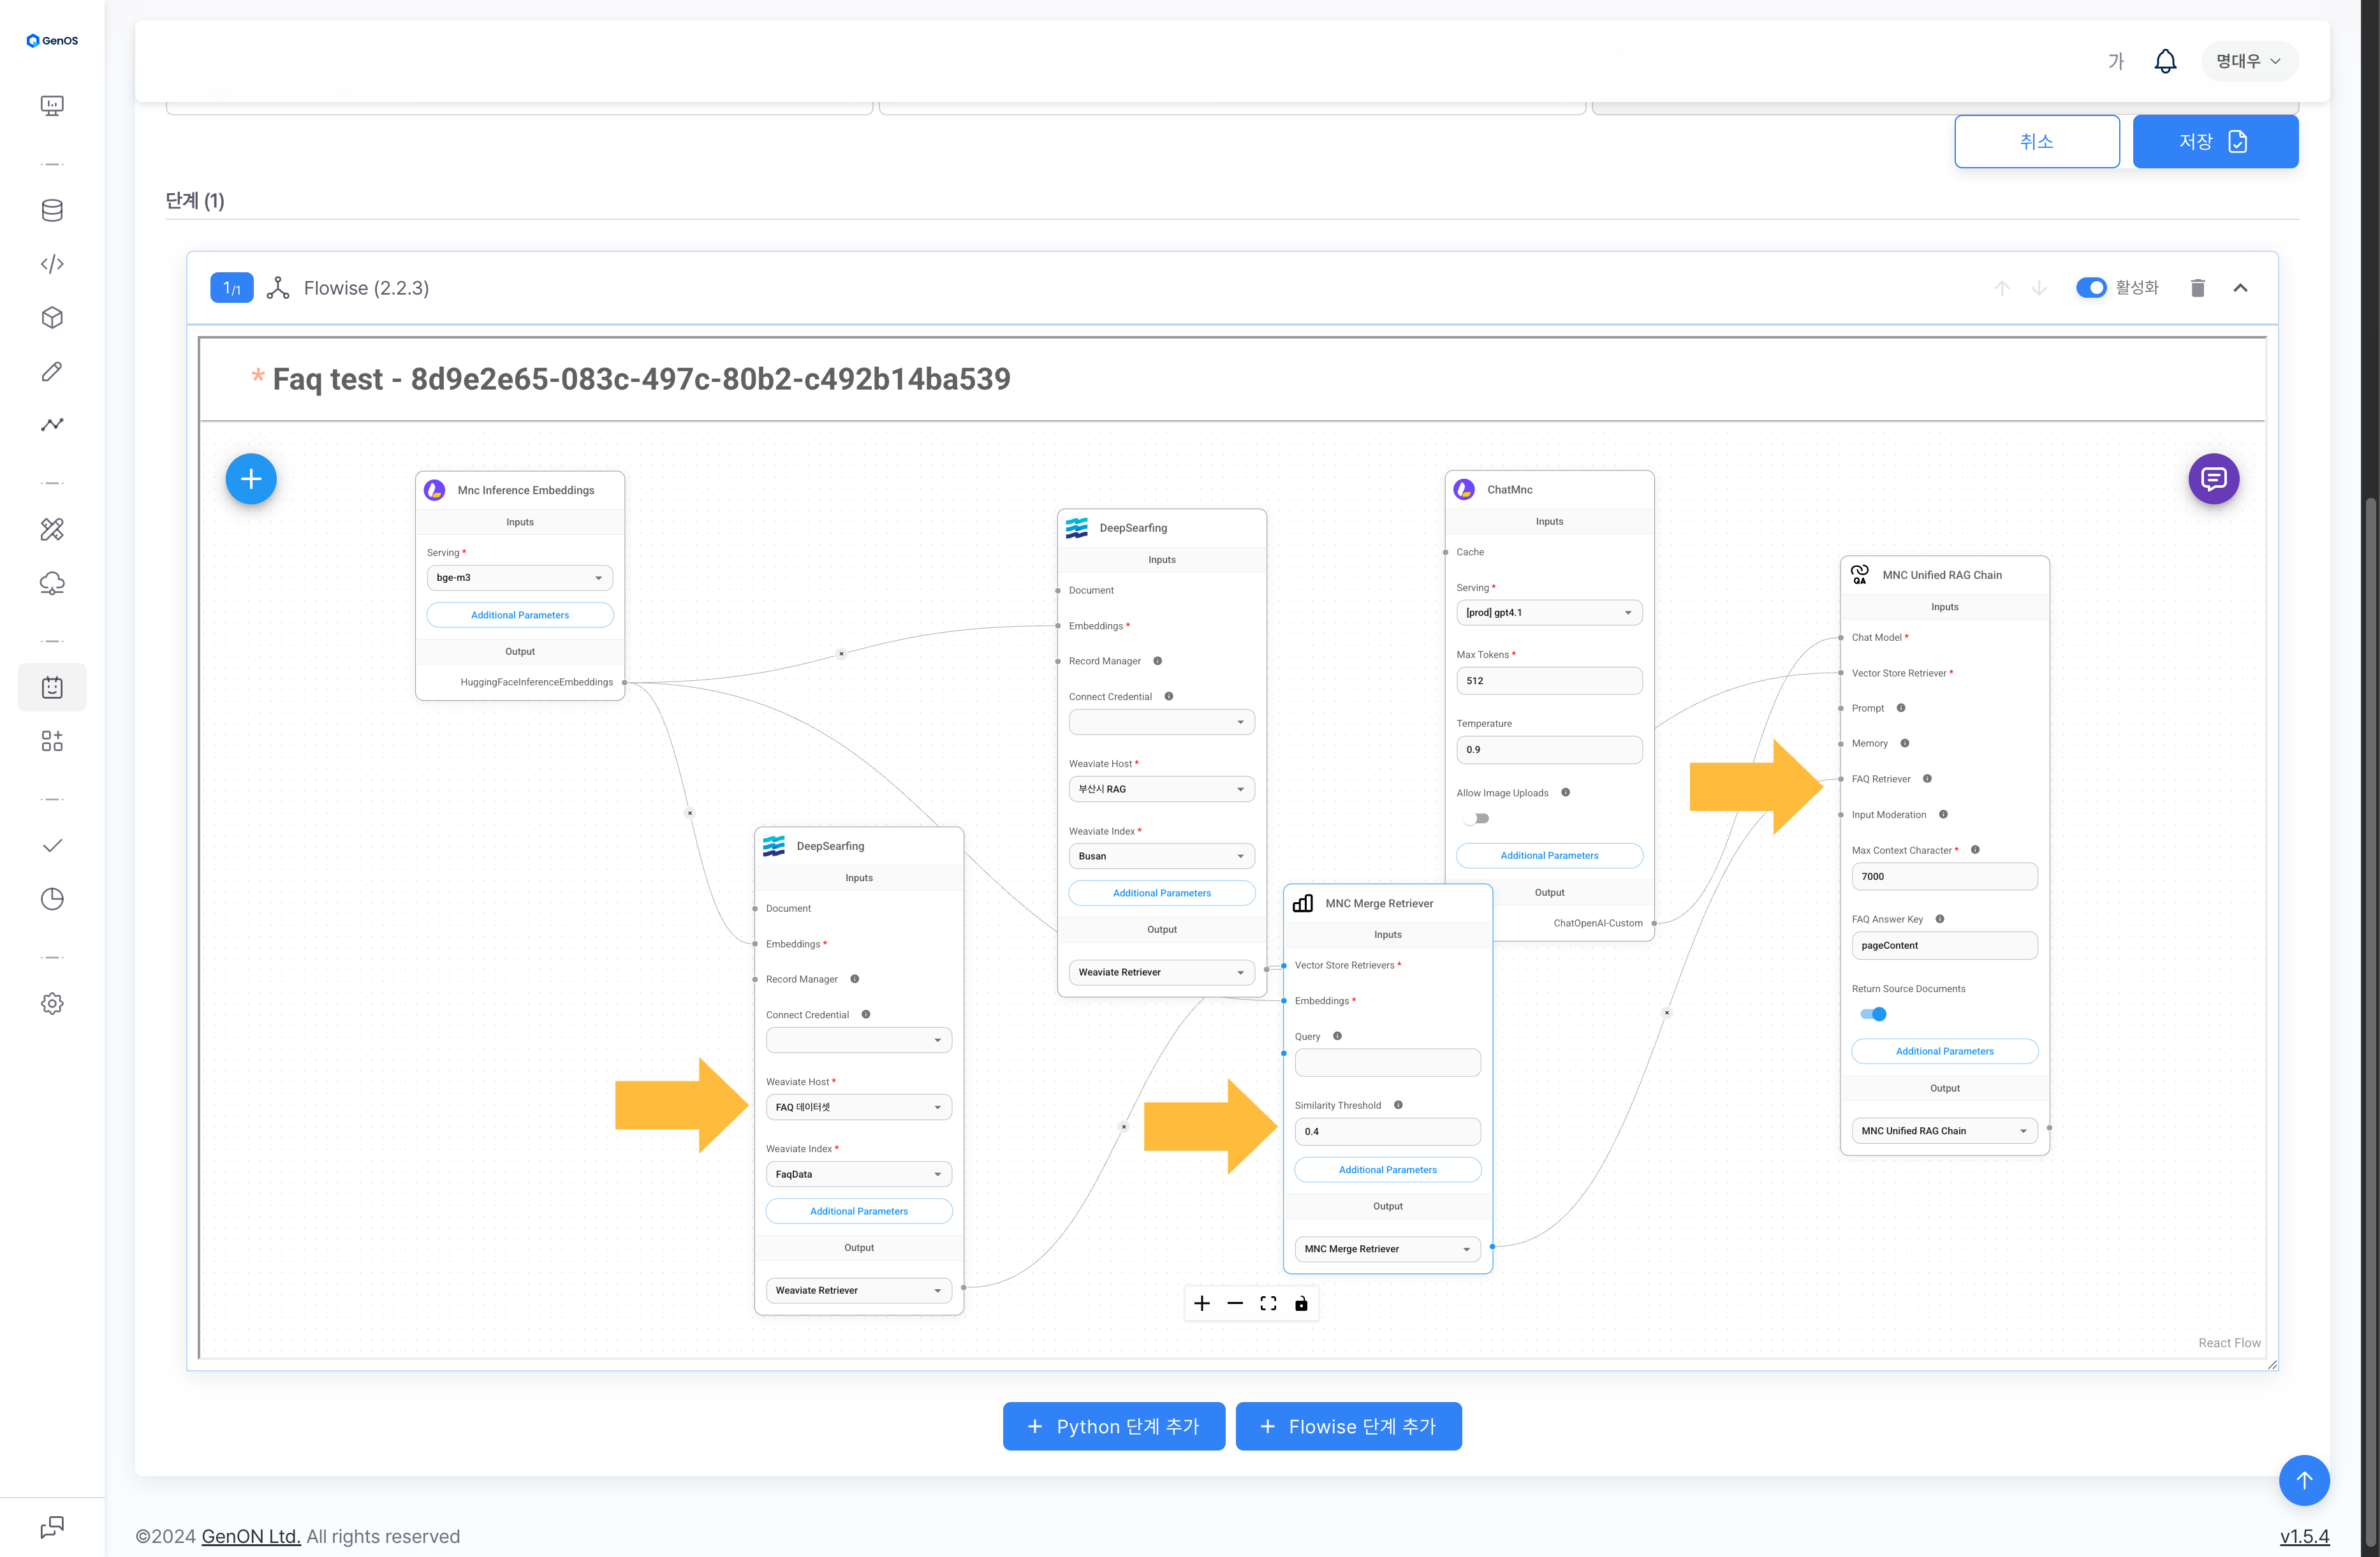Open the bge-m3 Serving dropdown
Viewport: 2380px width, 1557px height.
[x=519, y=578]
